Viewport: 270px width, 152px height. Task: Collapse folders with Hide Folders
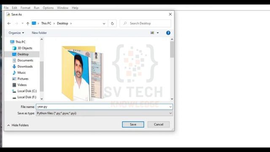[x=18, y=125]
